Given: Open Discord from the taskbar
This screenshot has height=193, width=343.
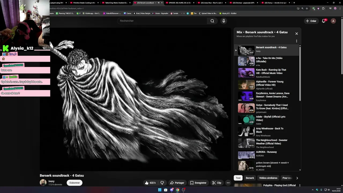Looking at the screenshot, I should point(172,190).
